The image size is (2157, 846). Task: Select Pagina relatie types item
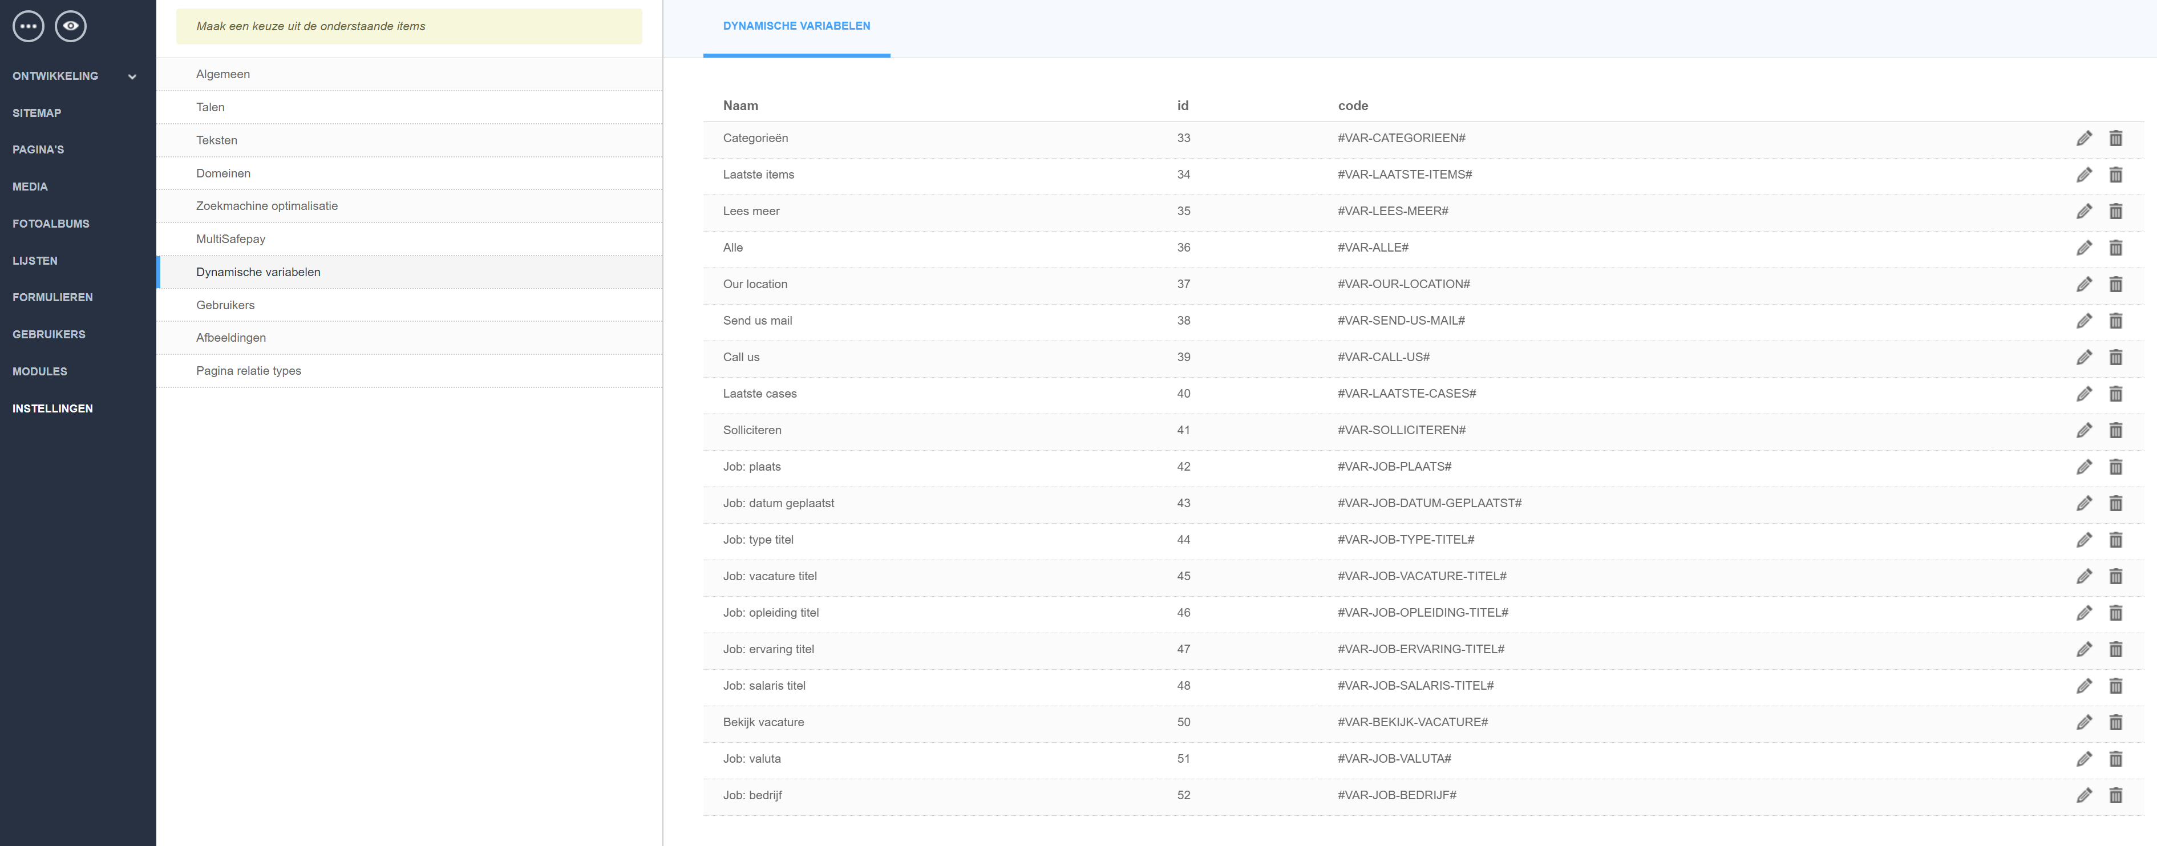coord(249,371)
